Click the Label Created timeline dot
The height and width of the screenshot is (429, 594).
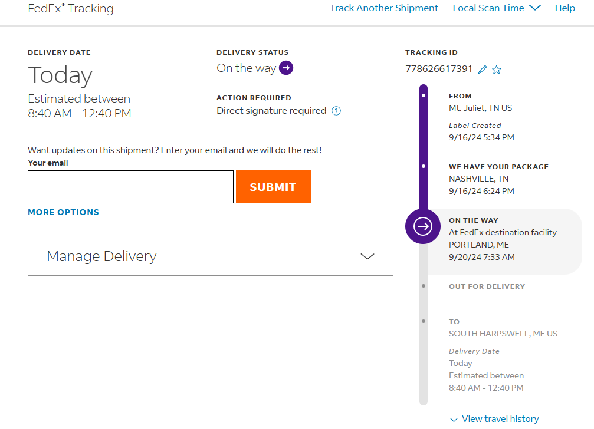point(424,95)
